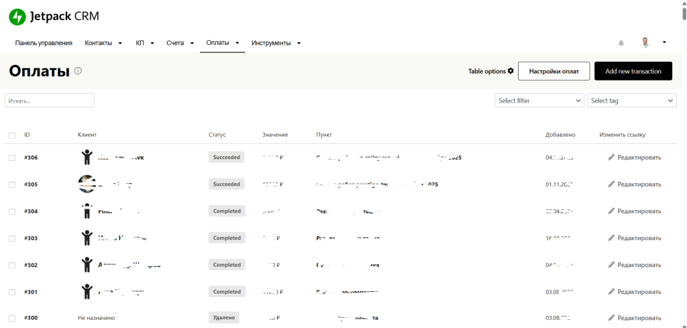Check the box for transaction #300
The width and height of the screenshot is (687, 328).
pyautogui.click(x=12, y=319)
